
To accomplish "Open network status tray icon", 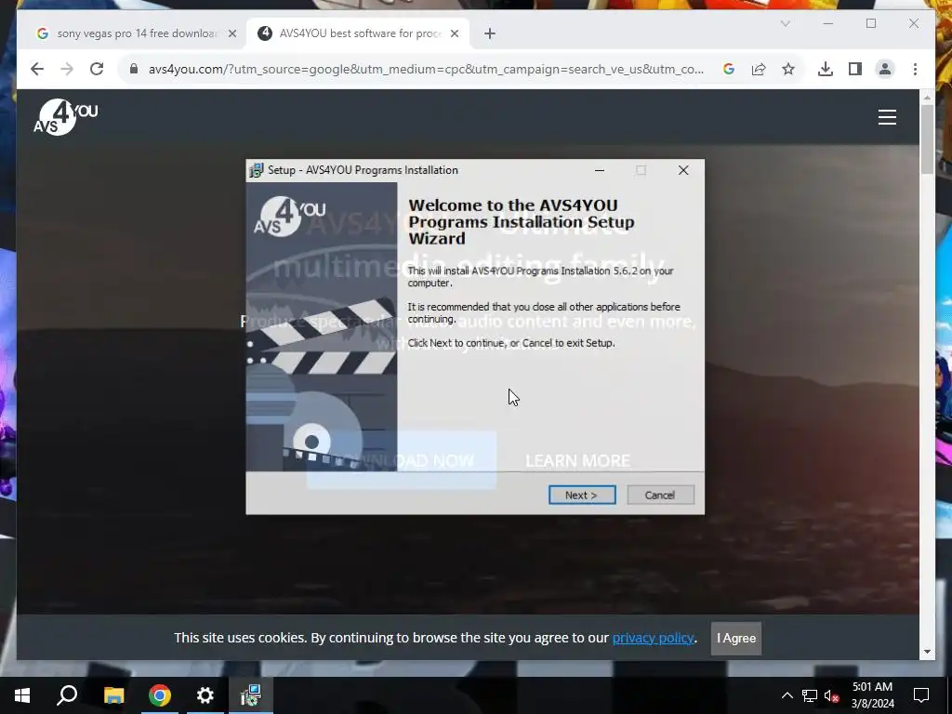I will tap(810, 695).
